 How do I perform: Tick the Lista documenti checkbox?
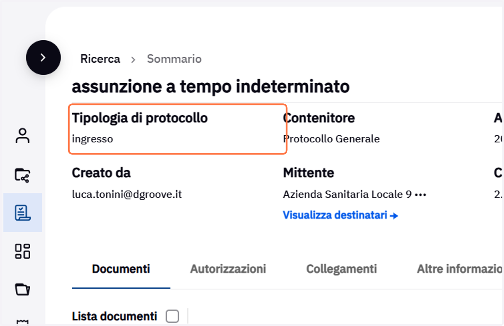pyautogui.click(x=172, y=316)
